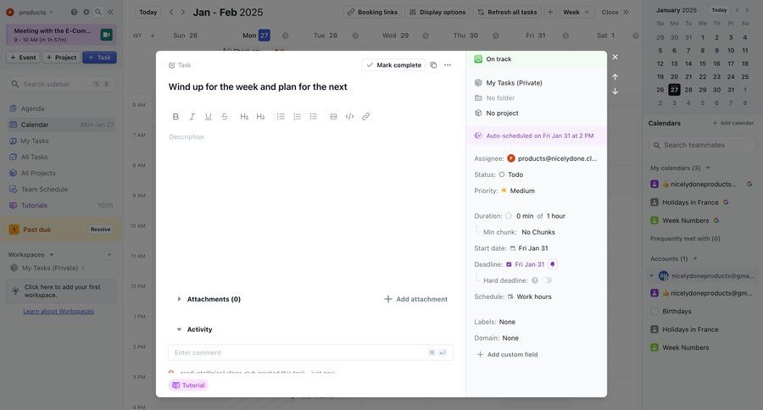Go to next task arrow
This screenshot has width=763, height=410.
(x=615, y=91)
